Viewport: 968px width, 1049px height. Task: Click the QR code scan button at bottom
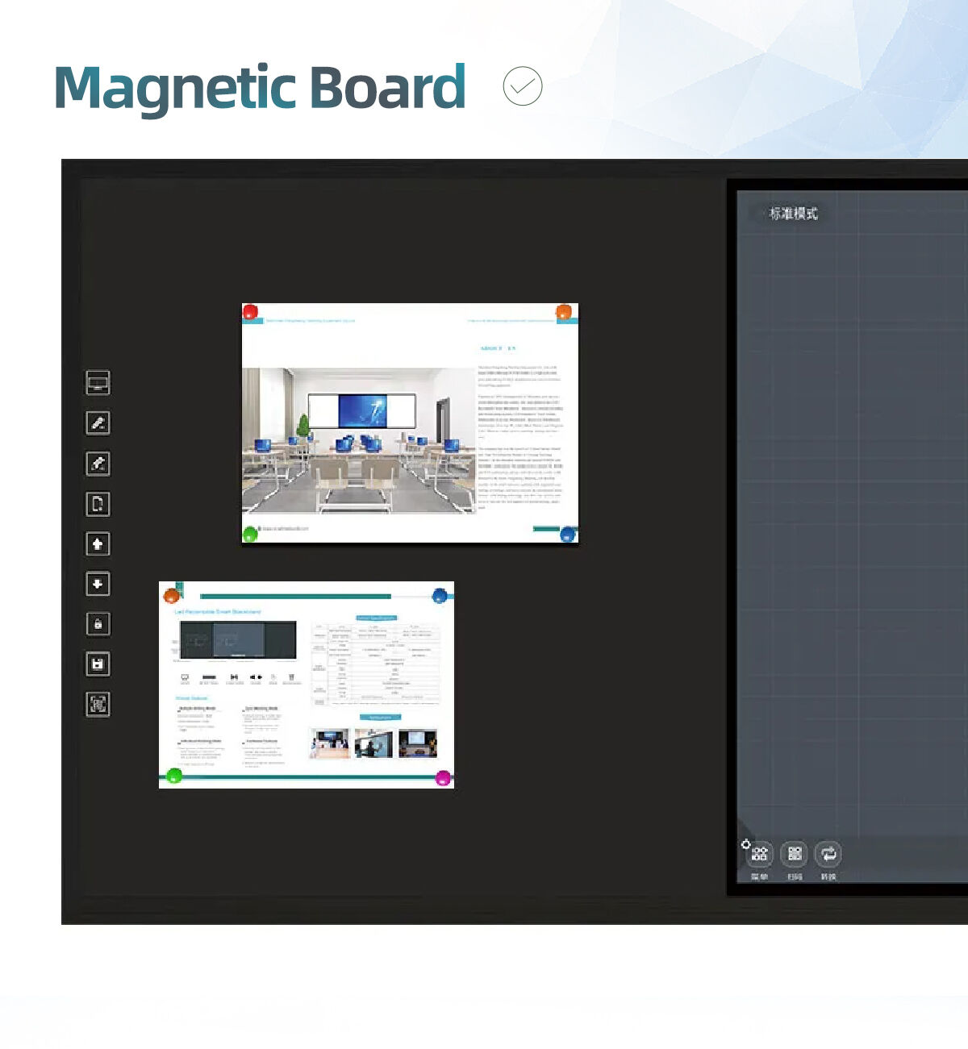pyautogui.click(x=795, y=854)
